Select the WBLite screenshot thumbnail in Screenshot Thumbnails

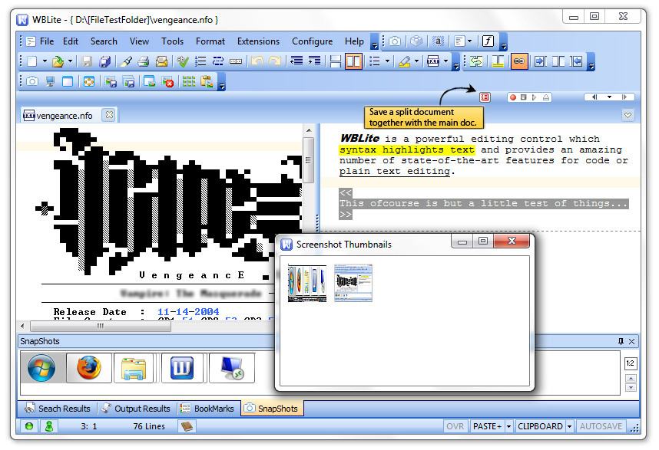[x=353, y=283]
